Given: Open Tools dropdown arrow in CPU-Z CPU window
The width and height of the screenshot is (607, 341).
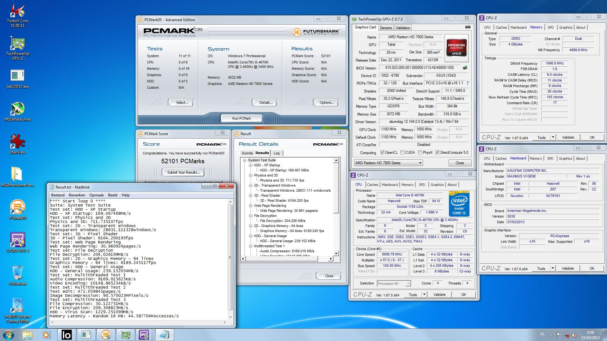Looking at the screenshot, I should (424, 295).
